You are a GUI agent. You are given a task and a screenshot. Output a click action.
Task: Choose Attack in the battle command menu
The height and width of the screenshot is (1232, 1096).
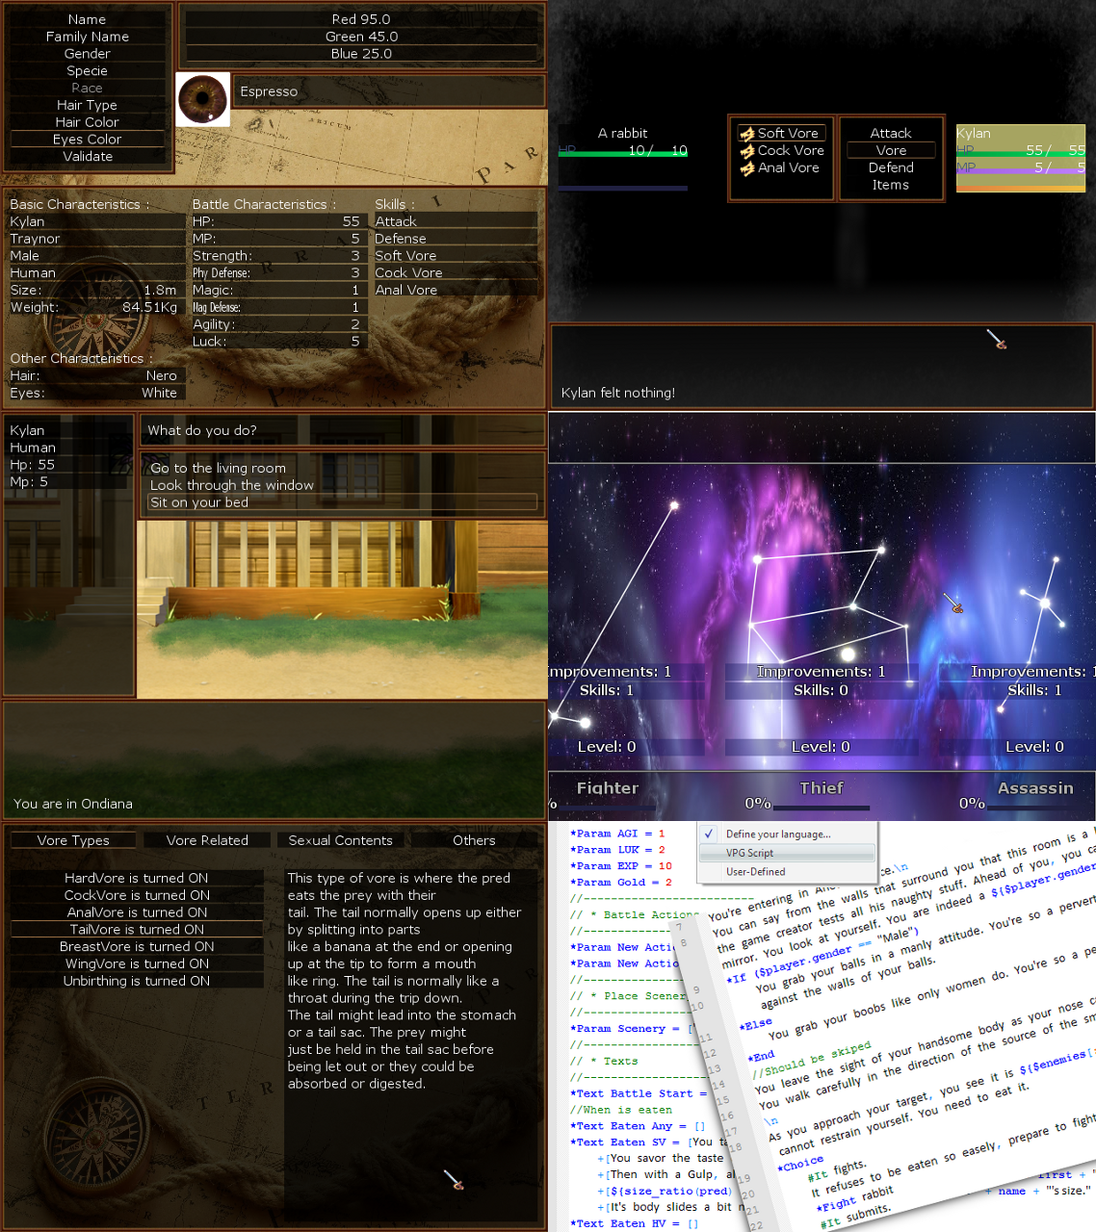[891, 134]
